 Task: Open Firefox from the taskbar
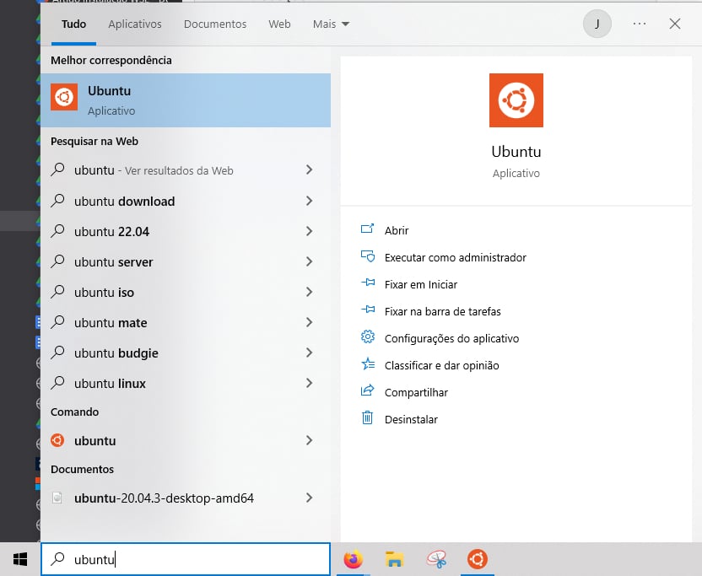353,559
